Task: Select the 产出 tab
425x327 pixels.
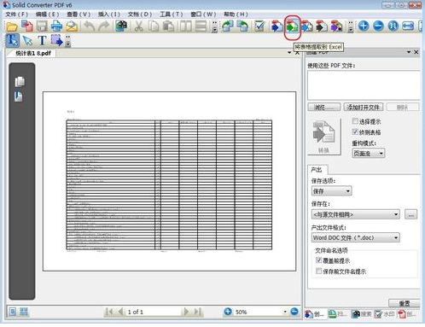Action: pyautogui.click(x=317, y=170)
